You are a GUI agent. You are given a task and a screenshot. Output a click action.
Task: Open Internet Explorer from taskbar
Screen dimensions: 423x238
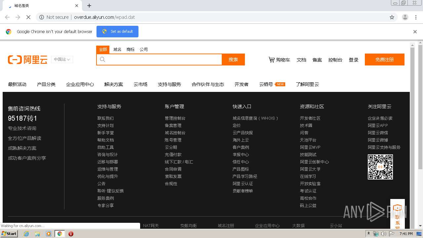[26, 234]
